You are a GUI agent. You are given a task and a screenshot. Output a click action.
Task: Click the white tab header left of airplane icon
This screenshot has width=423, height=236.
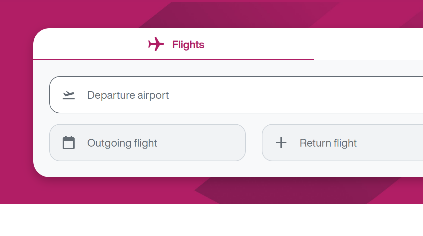(90, 44)
